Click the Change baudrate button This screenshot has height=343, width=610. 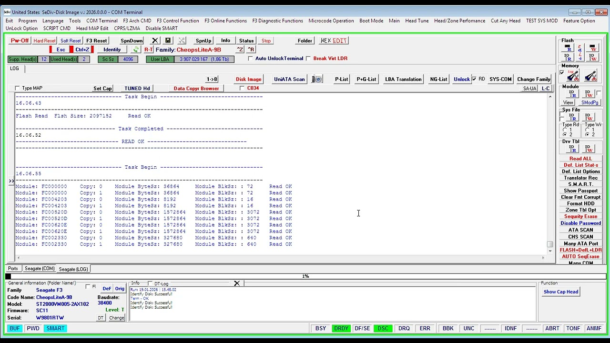point(116,318)
